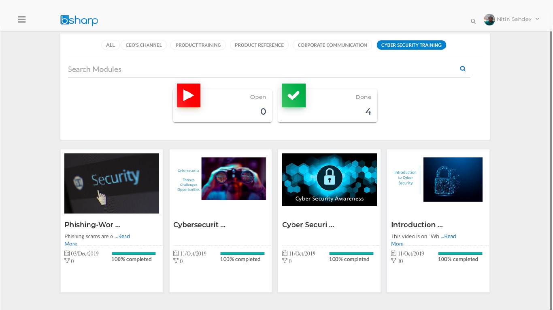This screenshot has width=553, height=310.
Task: Click "Phishing scams are o" description text
Action: tap(89, 237)
